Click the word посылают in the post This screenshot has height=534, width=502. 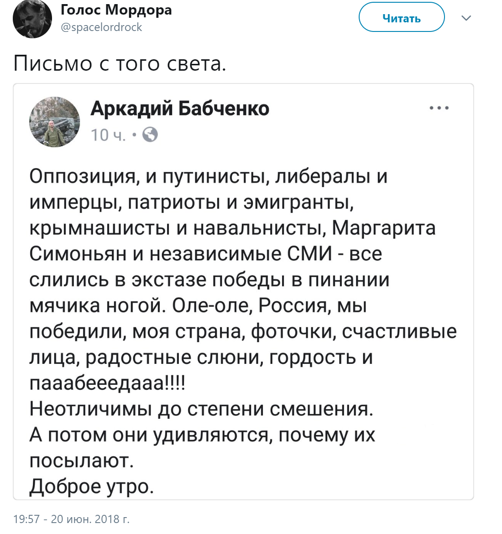[81, 461]
